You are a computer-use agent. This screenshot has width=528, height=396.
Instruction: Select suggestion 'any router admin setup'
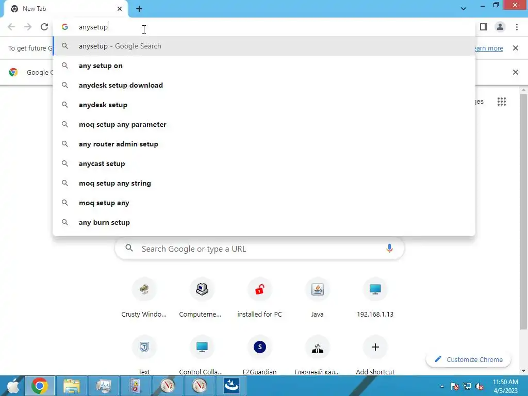click(264, 144)
